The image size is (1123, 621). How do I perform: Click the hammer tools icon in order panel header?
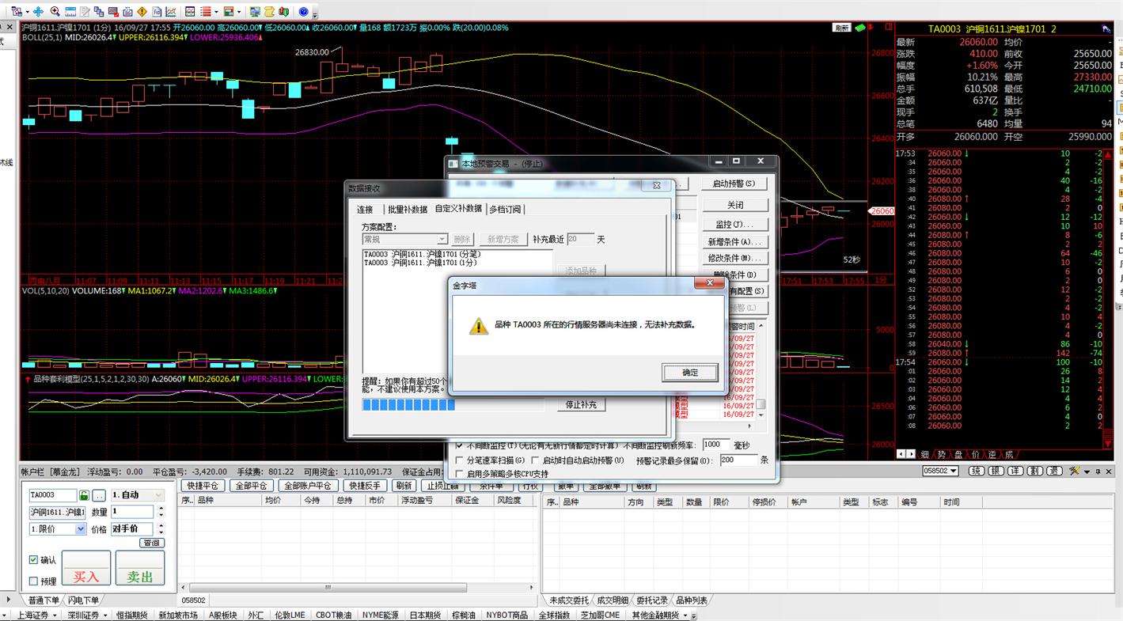pos(1074,471)
